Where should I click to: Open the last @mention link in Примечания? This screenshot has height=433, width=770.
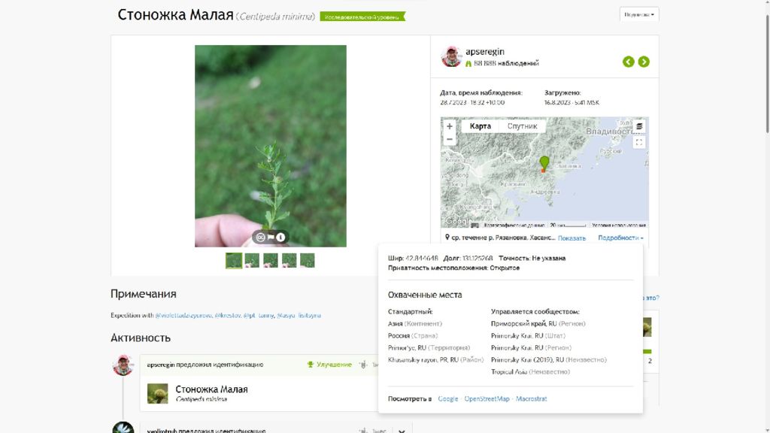click(299, 315)
